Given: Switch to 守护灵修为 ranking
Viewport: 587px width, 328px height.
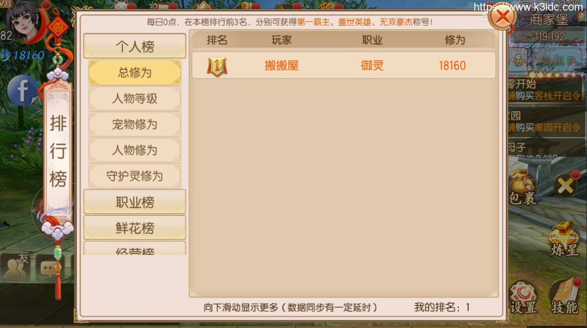Looking at the screenshot, I should pos(135,176).
